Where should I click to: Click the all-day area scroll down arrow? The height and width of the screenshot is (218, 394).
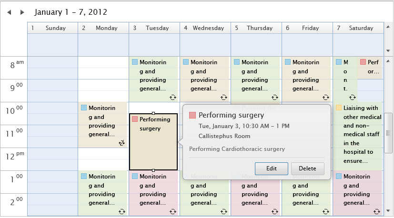388,51
